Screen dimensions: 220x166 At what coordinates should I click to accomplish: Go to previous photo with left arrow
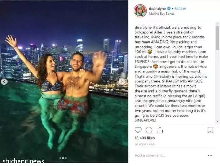click(4, 82)
